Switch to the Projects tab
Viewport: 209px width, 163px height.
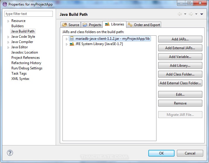(x=92, y=25)
